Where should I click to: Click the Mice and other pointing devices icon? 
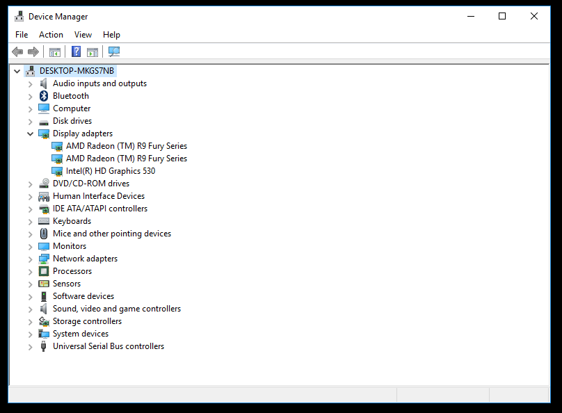click(44, 234)
